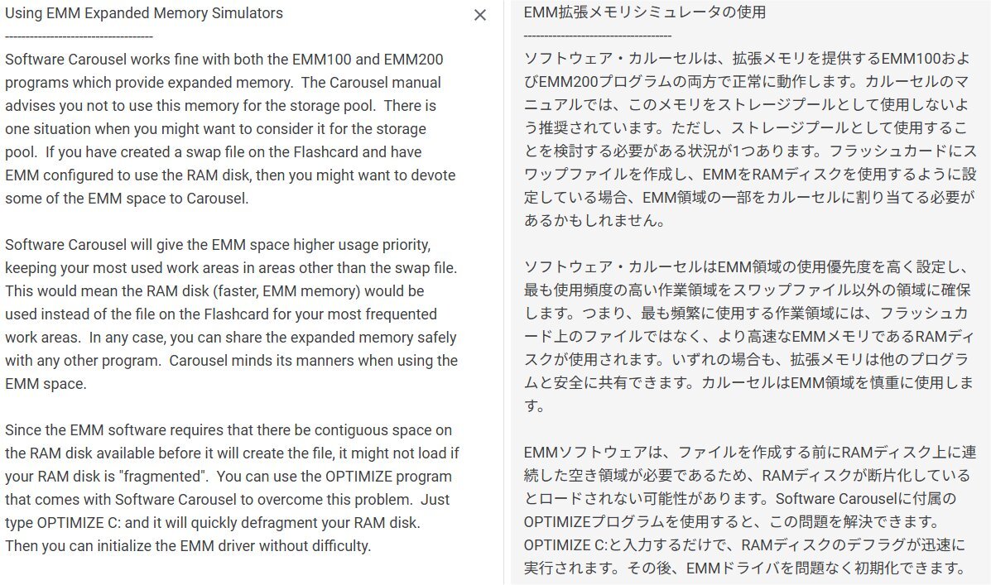Click the source line starting 'Software Carousel will give'
The image size is (991, 585).
point(218,245)
